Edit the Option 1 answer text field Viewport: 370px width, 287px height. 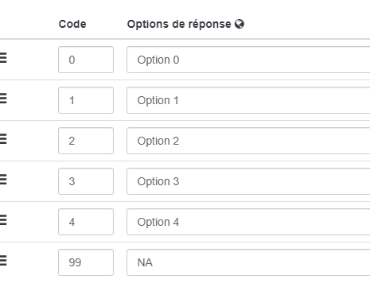tap(248, 100)
